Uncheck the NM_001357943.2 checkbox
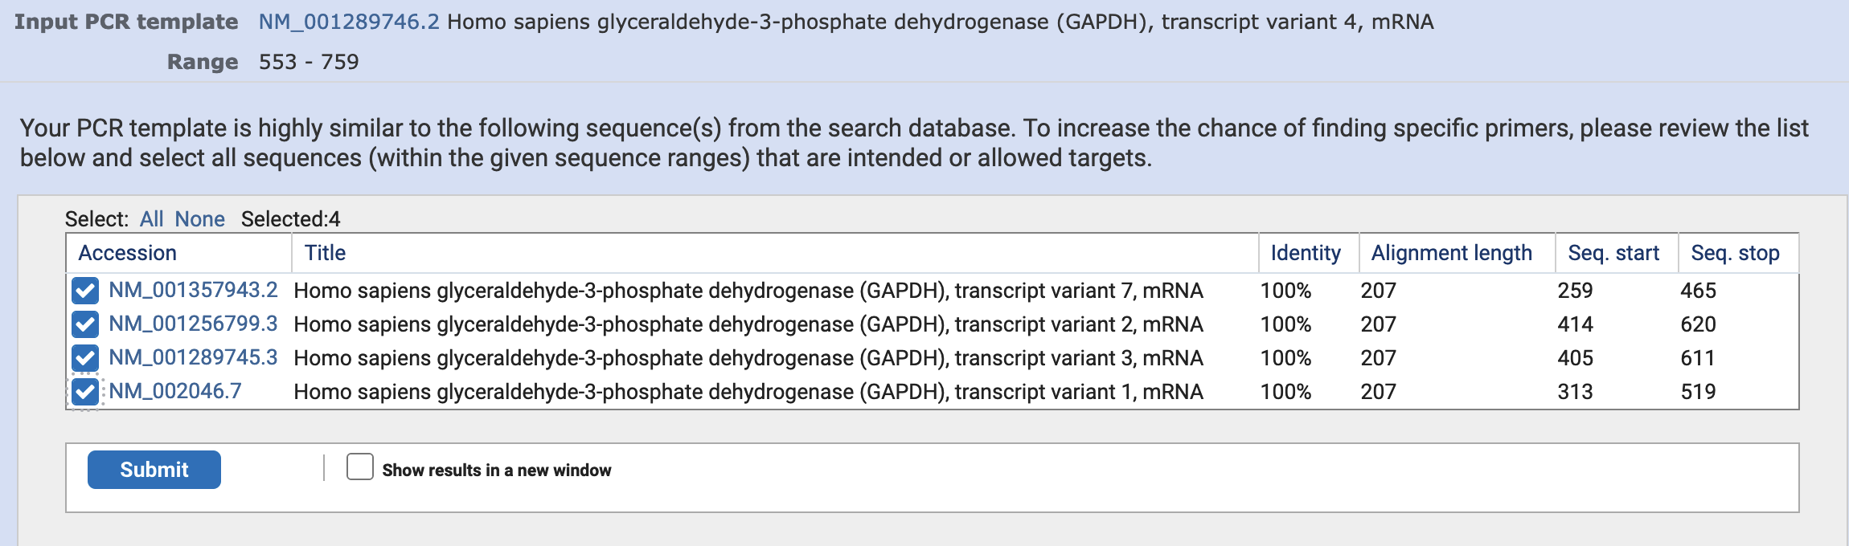 [85, 291]
